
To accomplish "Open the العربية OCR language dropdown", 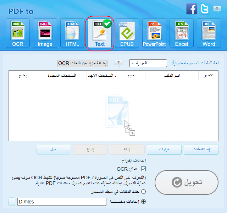I will [148, 63].
